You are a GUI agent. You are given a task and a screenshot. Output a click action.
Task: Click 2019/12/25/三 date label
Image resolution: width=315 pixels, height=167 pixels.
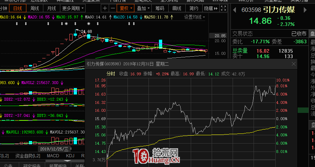point(54,149)
